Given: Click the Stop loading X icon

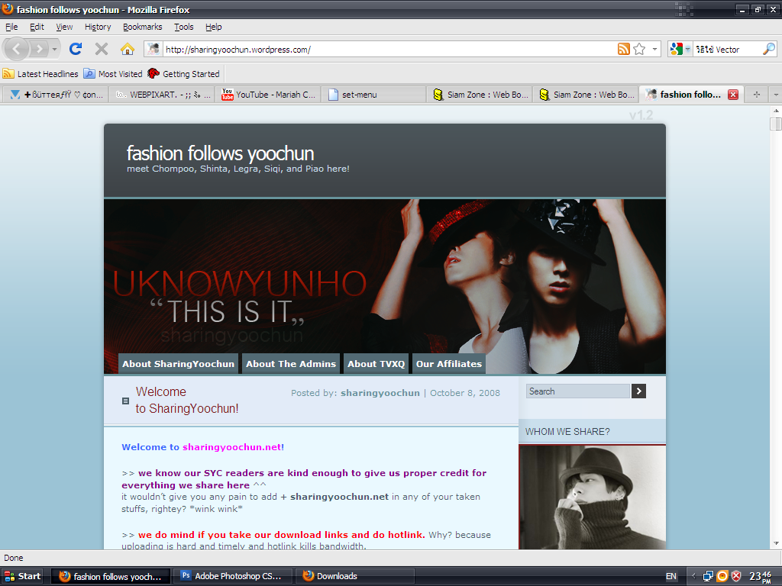Looking at the screenshot, I should tap(102, 49).
